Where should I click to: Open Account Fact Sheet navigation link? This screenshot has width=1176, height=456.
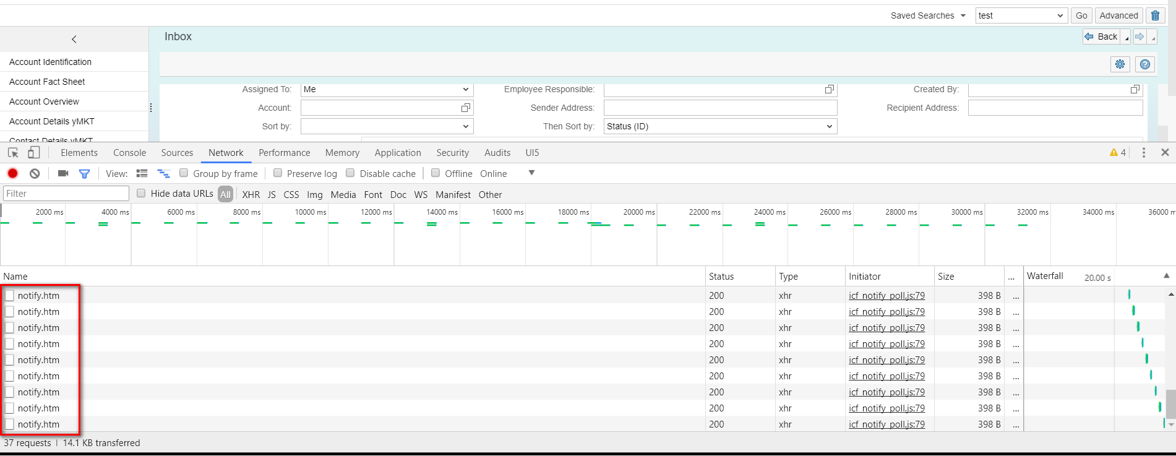(47, 82)
